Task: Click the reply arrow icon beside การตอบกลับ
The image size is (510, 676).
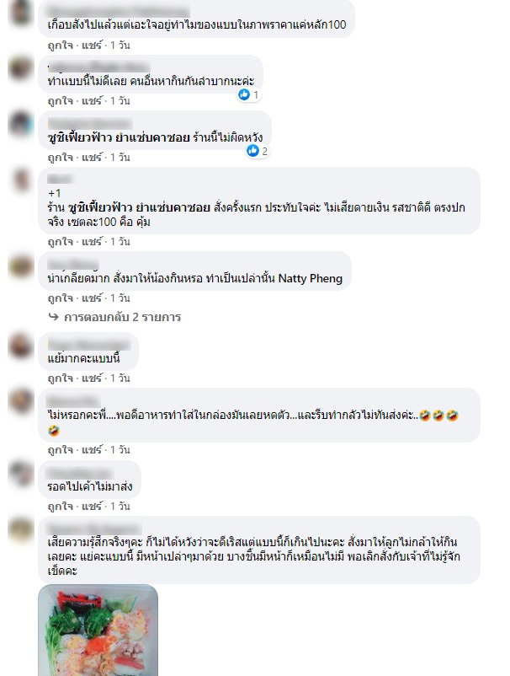Action: pyautogui.click(x=53, y=317)
